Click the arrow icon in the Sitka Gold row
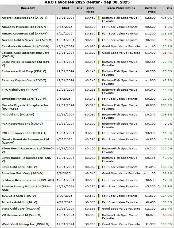Screen dimensions: 174x228 [99, 167]
